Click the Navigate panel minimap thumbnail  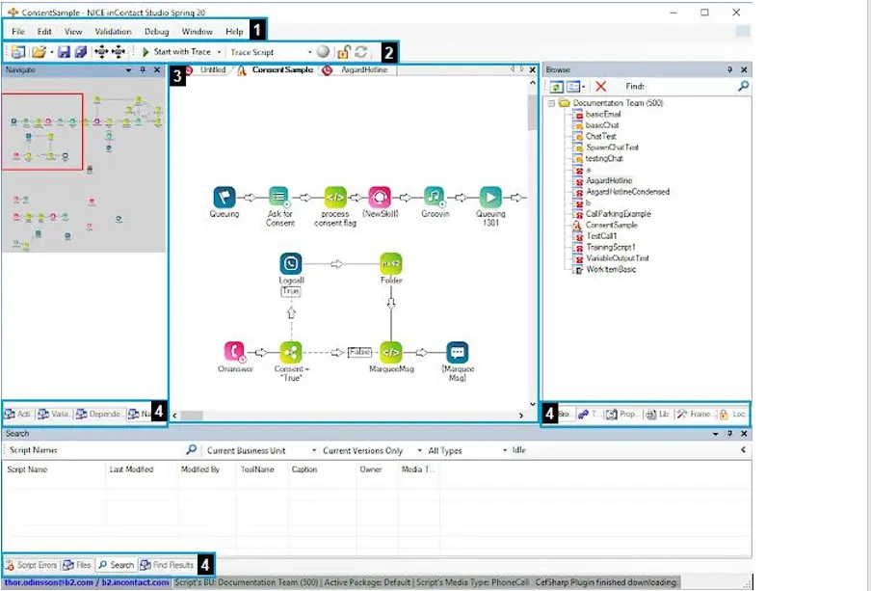coord(83,165)
